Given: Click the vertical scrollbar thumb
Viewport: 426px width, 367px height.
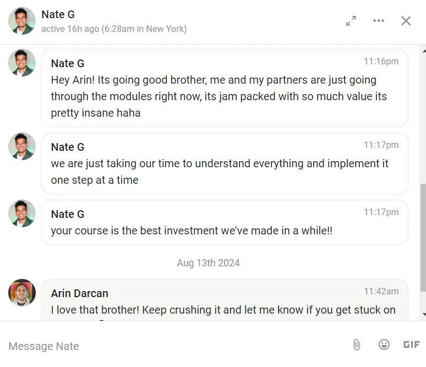Looking at the screenshot, I should [423, 238].
